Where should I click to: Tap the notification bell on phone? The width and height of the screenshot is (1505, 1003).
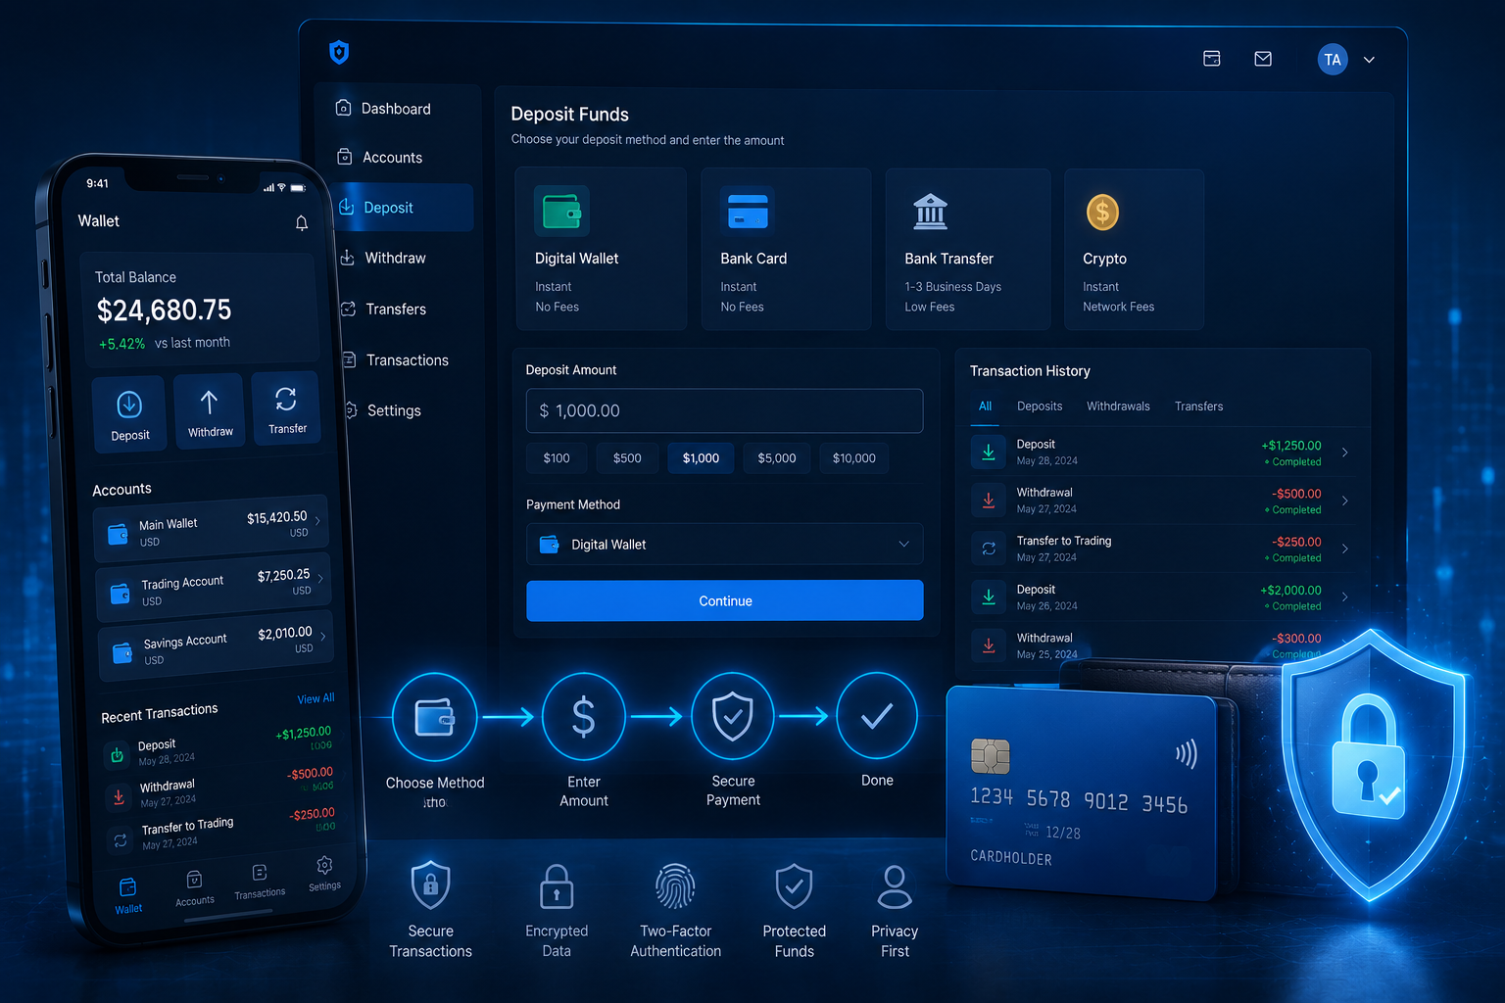302,223
